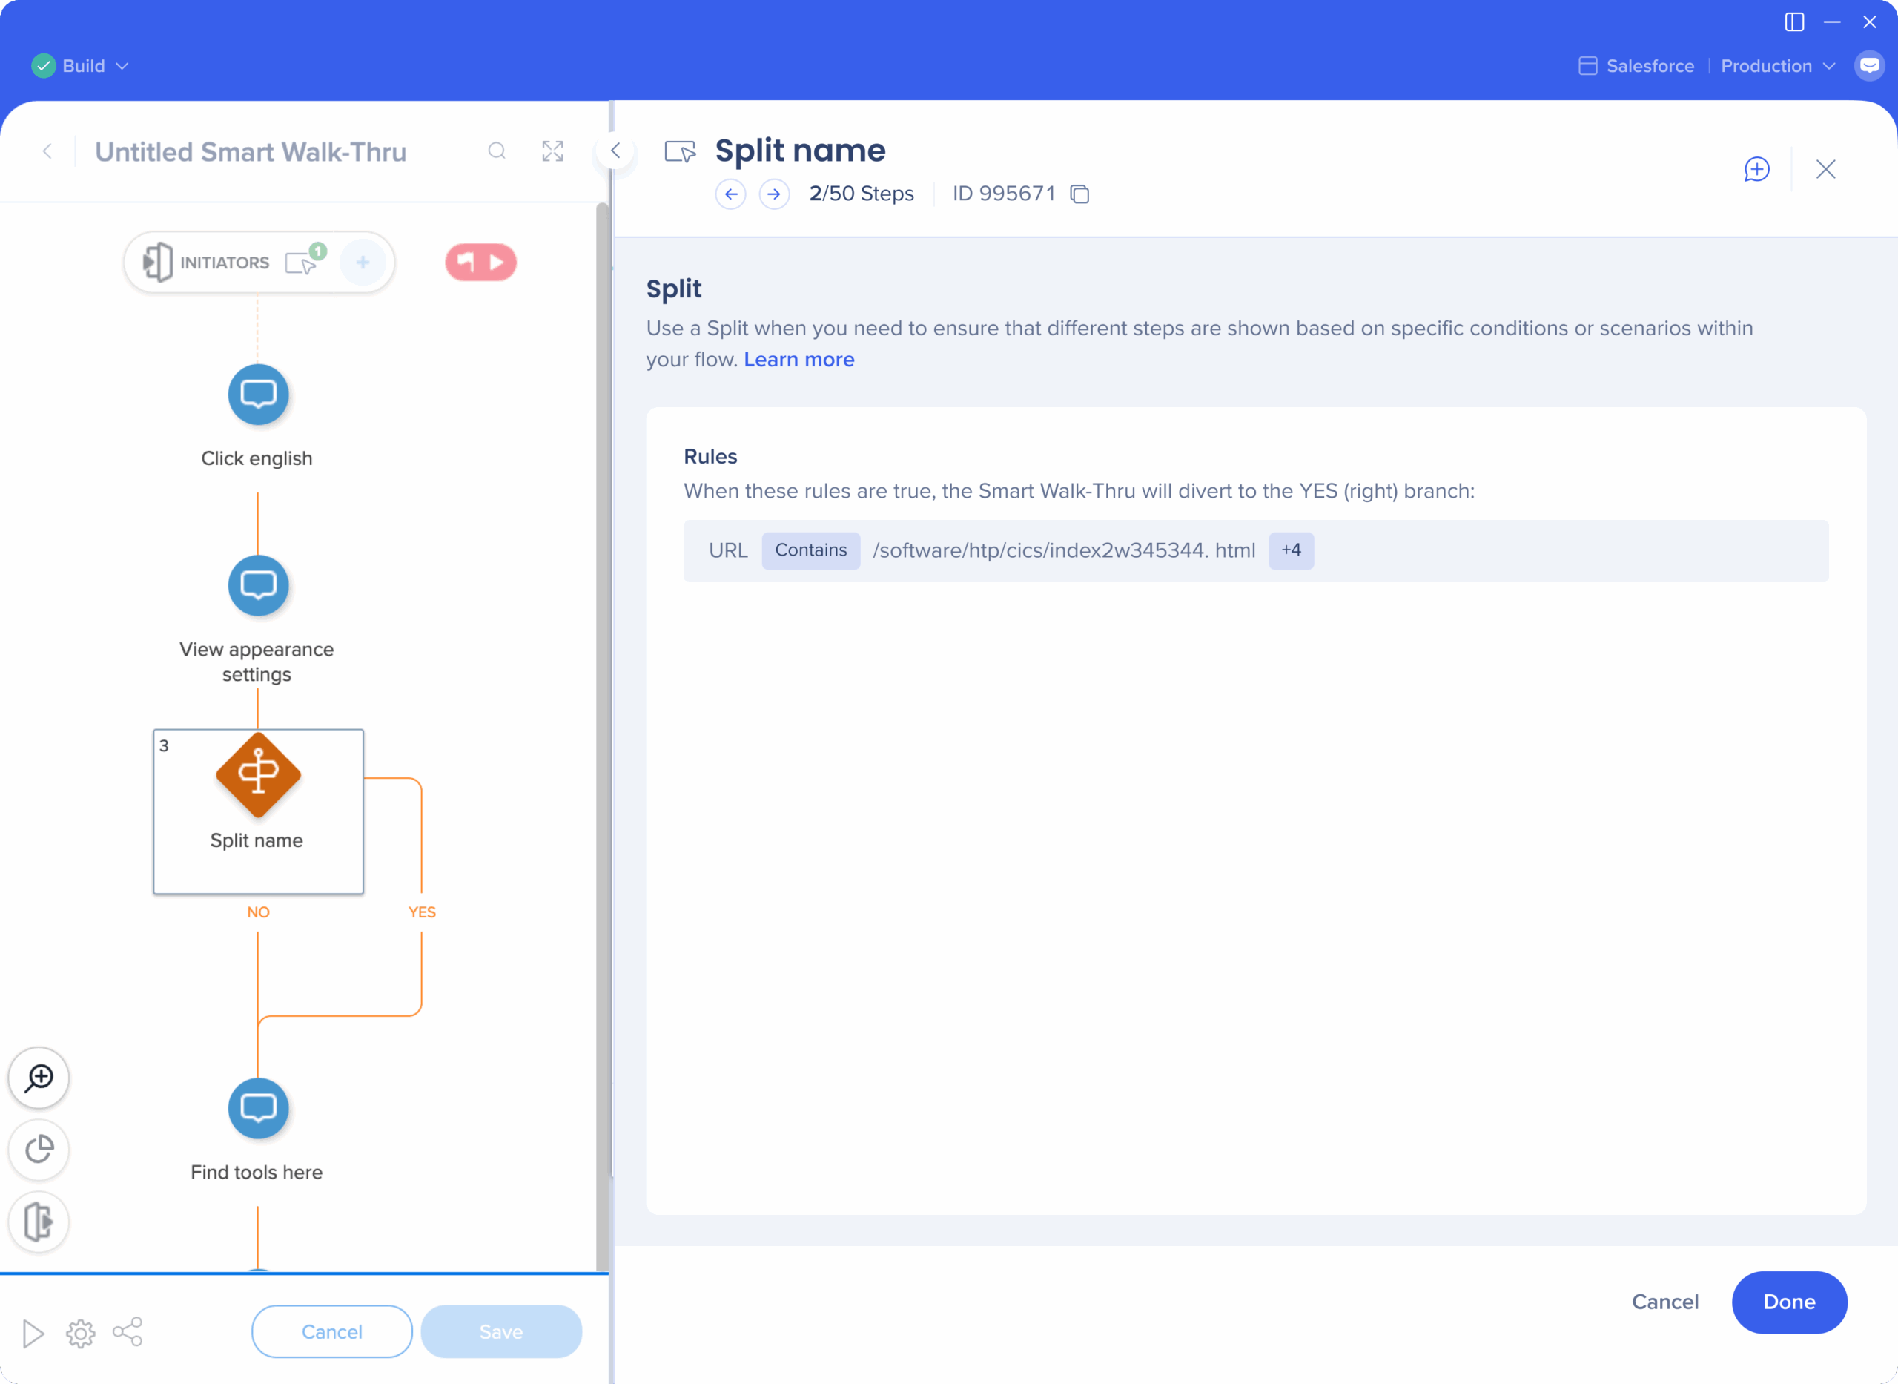This screenshot has width=1898, height=1384.
Task: Cancel the split step changes
Action: coord(1665,1302)
